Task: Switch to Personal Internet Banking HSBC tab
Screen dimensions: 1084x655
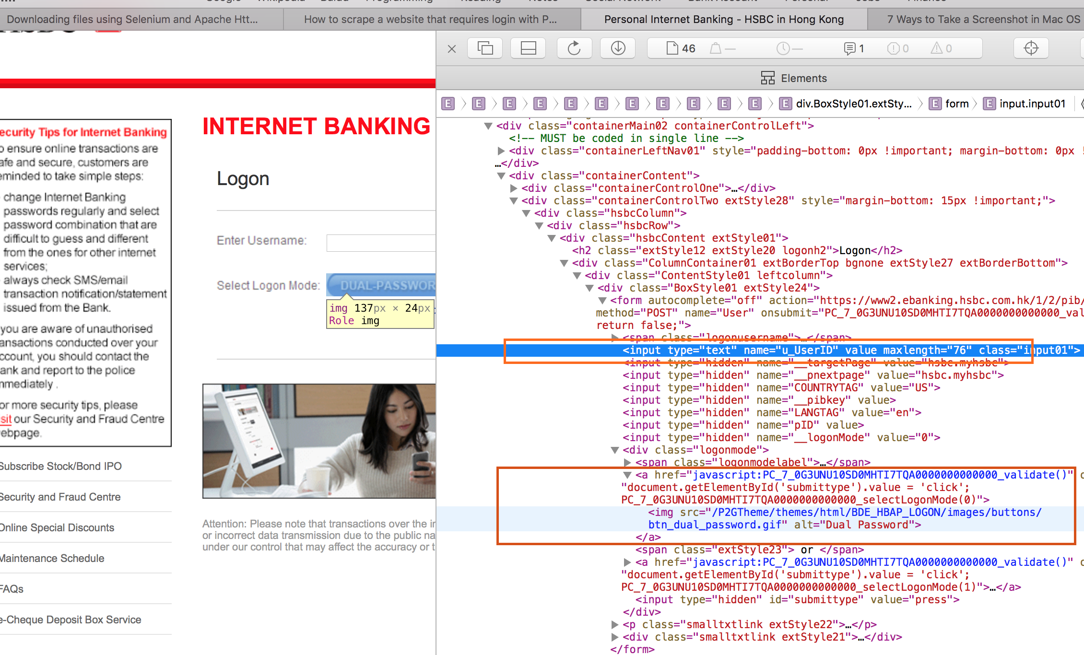Action: [x=724, y=19]
